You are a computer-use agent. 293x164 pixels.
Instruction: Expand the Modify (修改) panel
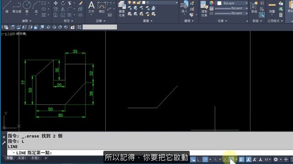pyautogui.click(x=68, y=21)
